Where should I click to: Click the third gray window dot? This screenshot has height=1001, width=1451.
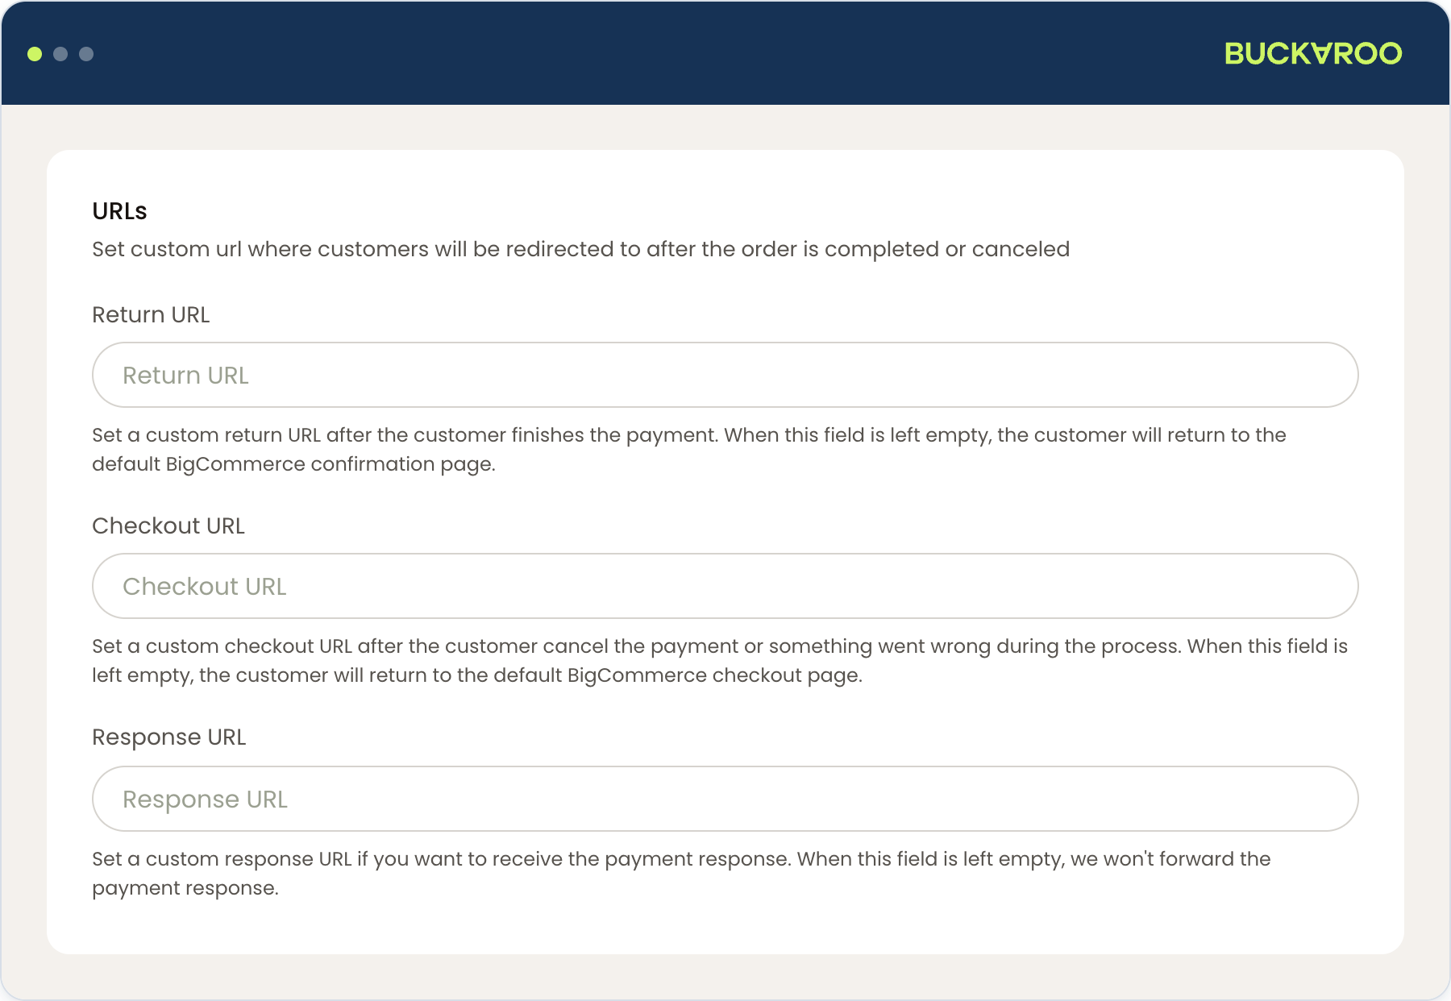(86, 54)
